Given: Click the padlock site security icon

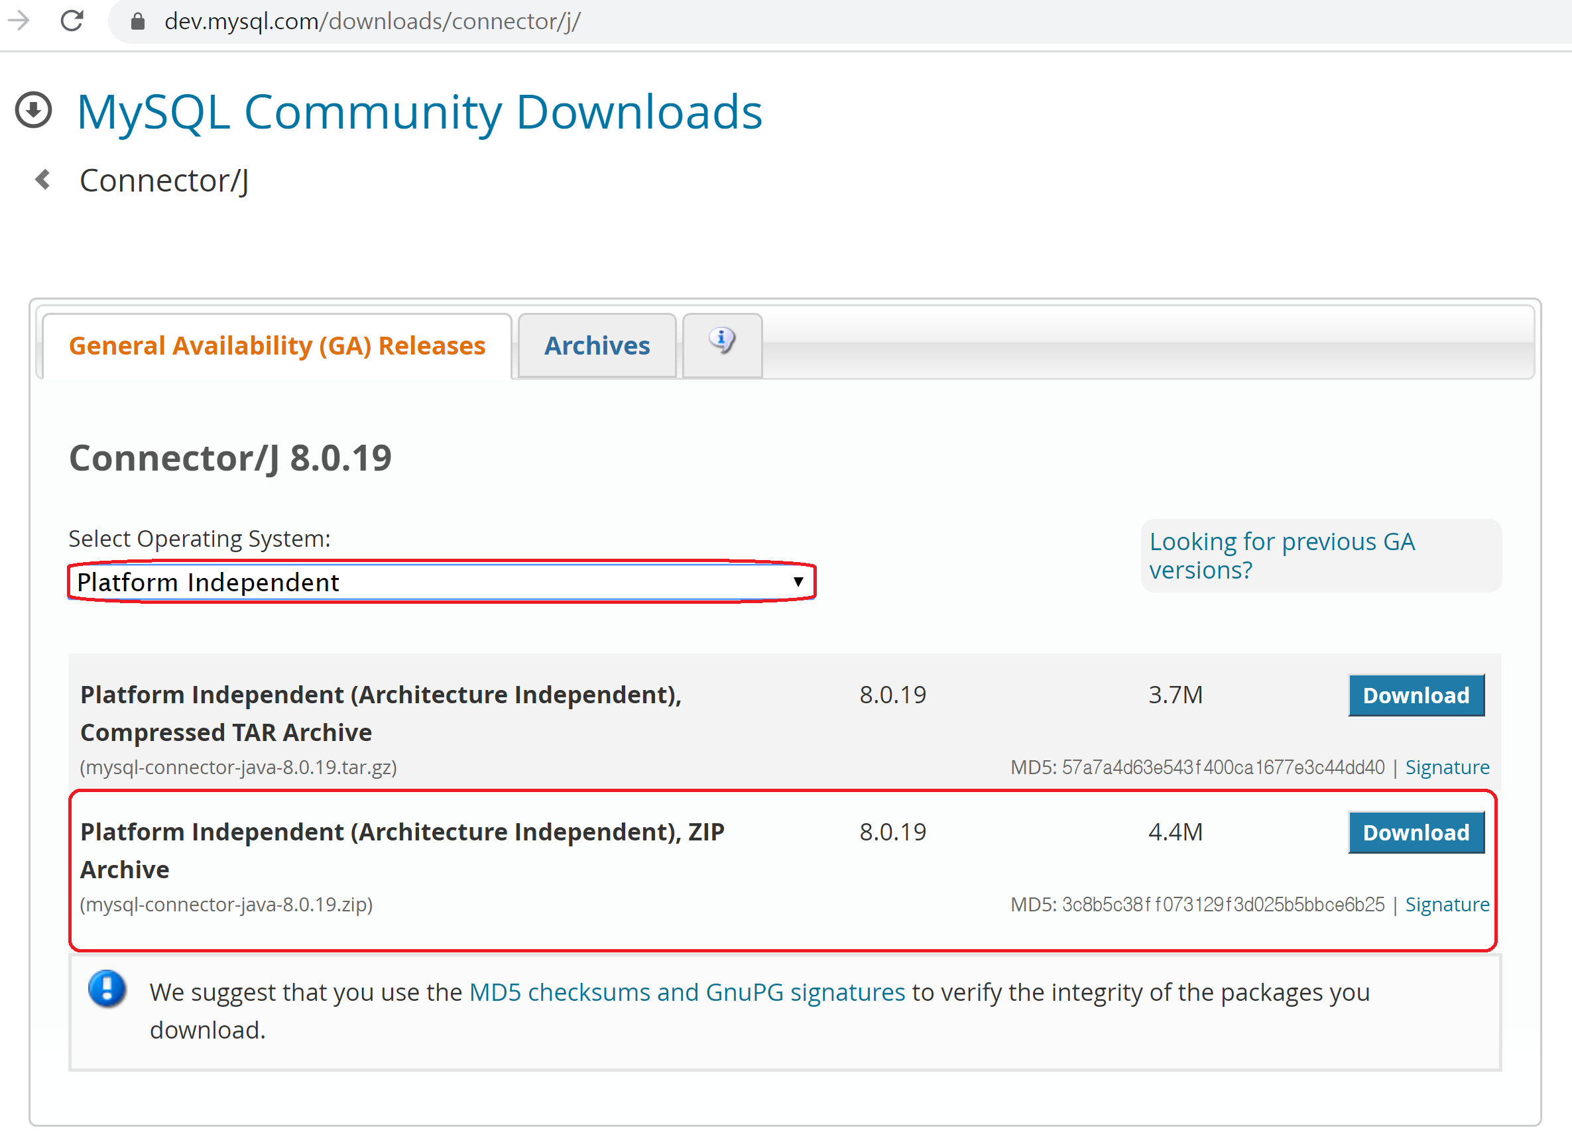Looking at the screenshot, I should pyautogui.click(x=138, y=21).
